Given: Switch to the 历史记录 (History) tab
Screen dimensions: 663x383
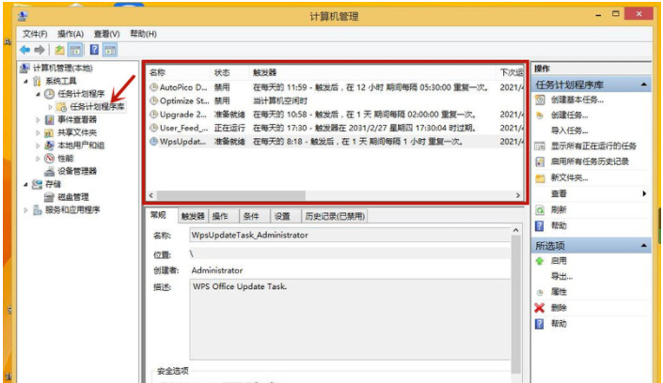Looking at the screenshot, I should point(335,215).
